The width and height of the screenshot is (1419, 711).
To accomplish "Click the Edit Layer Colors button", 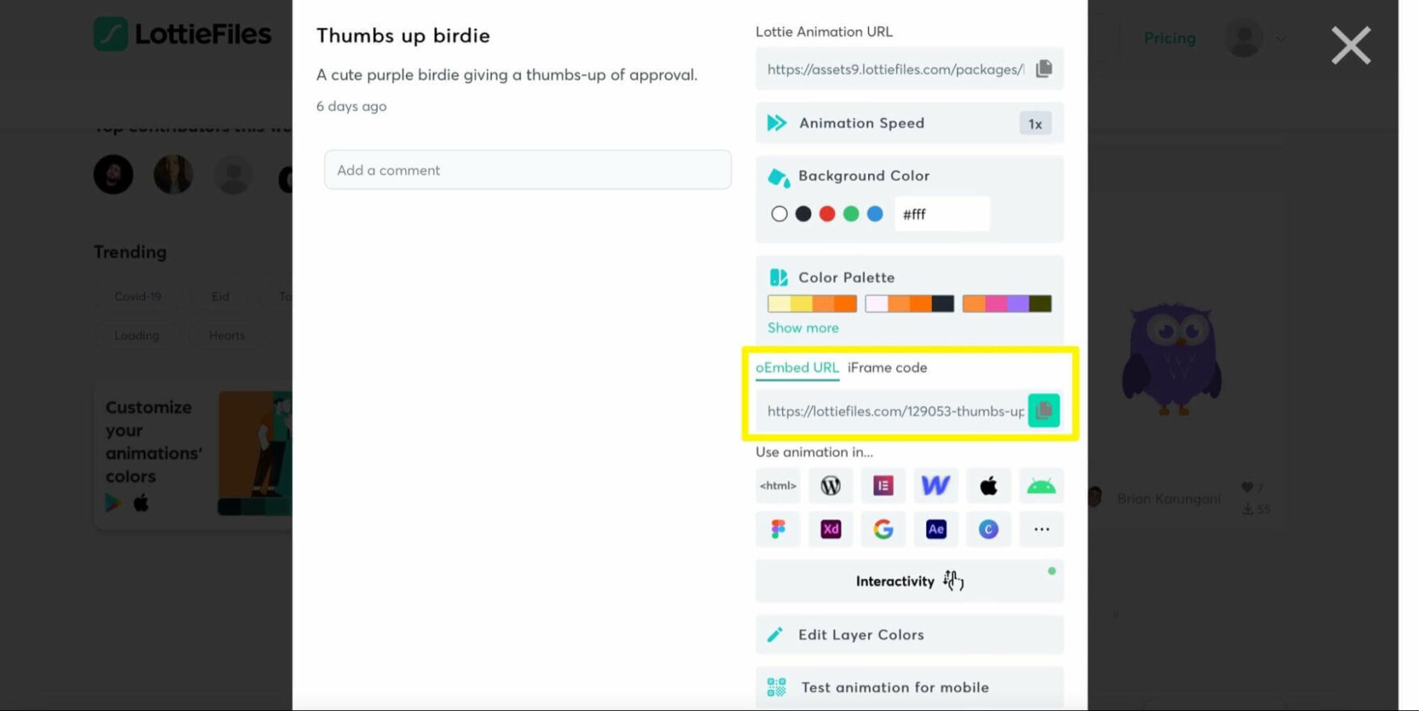I will click(909, 635).
